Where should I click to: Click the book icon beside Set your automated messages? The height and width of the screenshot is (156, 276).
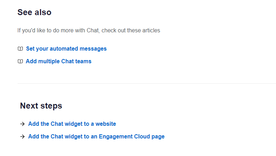20,49
